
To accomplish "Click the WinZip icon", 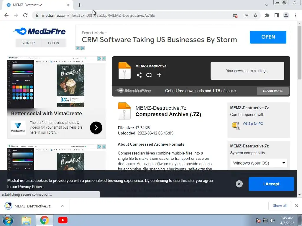I will tap(236, 125).
